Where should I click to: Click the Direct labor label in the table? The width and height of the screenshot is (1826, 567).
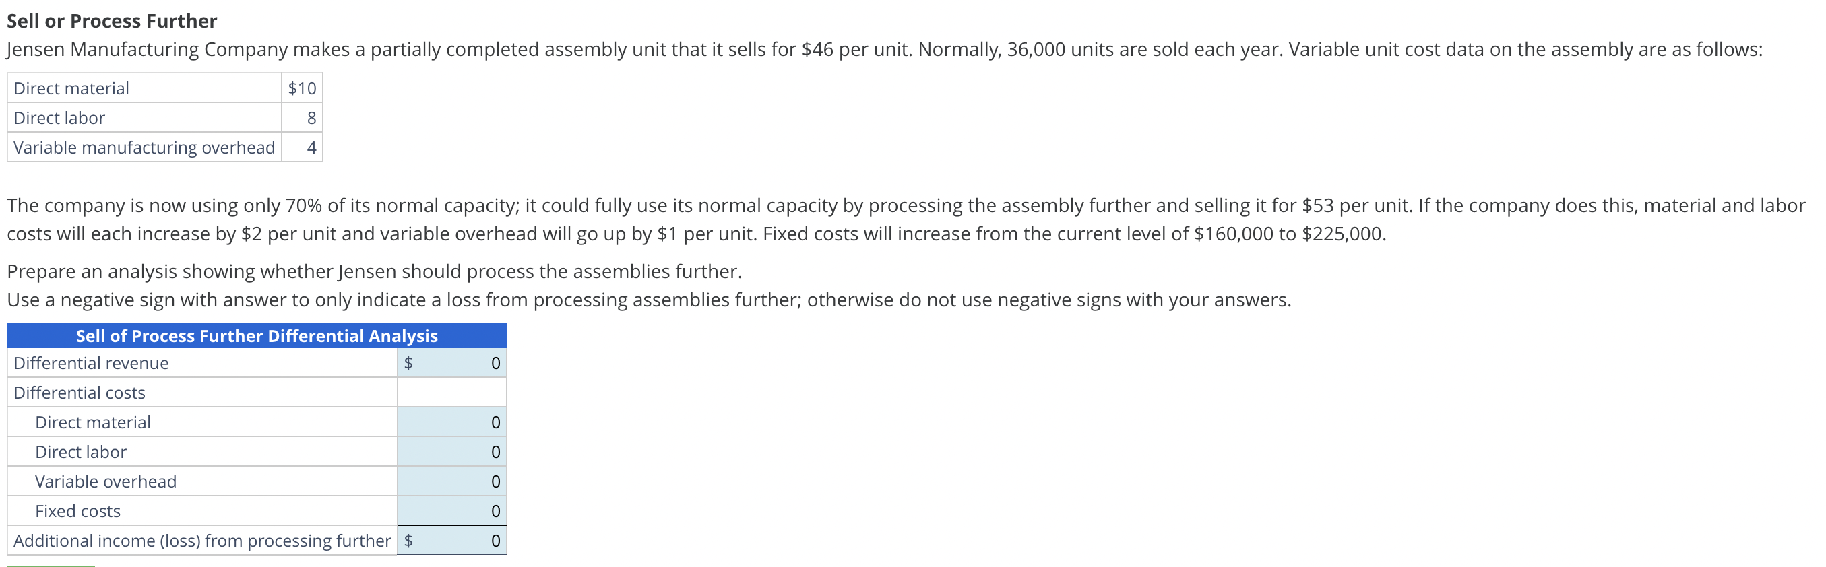pyautogui.click(x=80, y=451)
